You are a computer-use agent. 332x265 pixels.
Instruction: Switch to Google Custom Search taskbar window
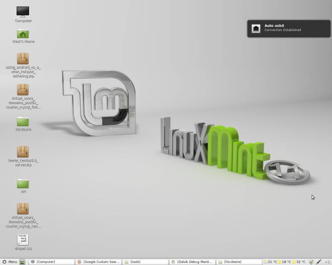click(99, 262)
